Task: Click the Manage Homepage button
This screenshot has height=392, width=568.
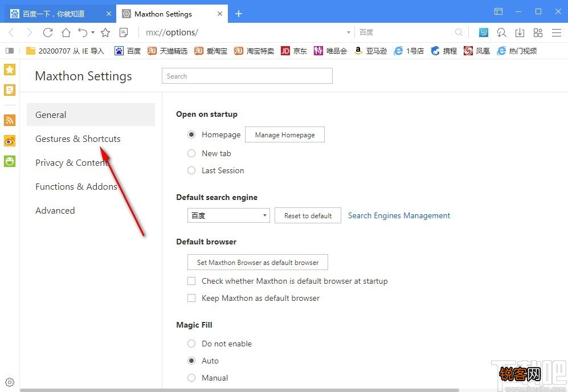Action: click(x=285, y=134)
